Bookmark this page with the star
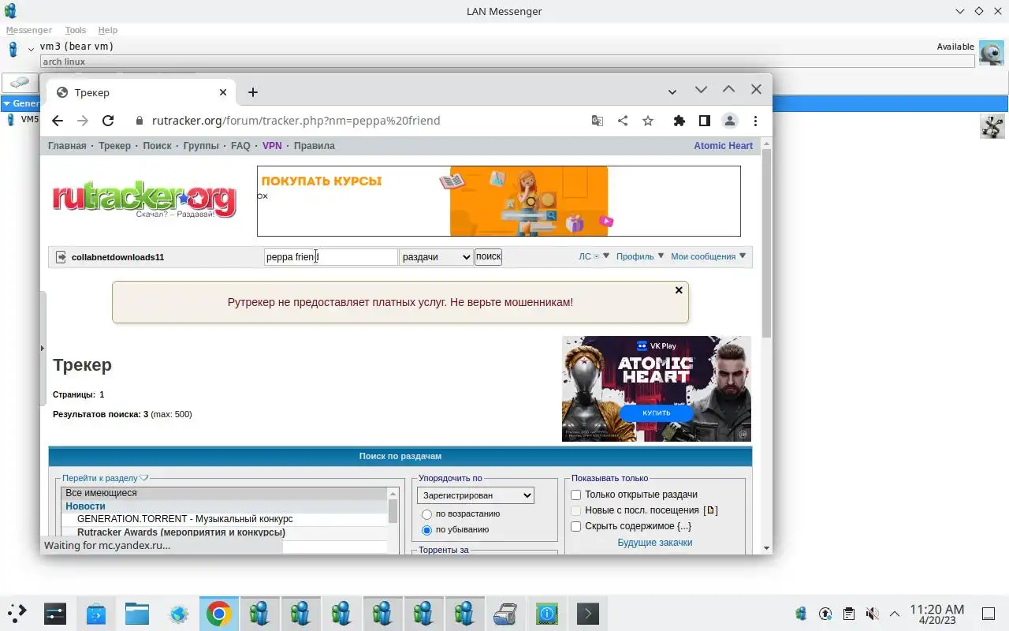Image resolution: width=1009 pixels, height=631 pixels. [648, 121]
